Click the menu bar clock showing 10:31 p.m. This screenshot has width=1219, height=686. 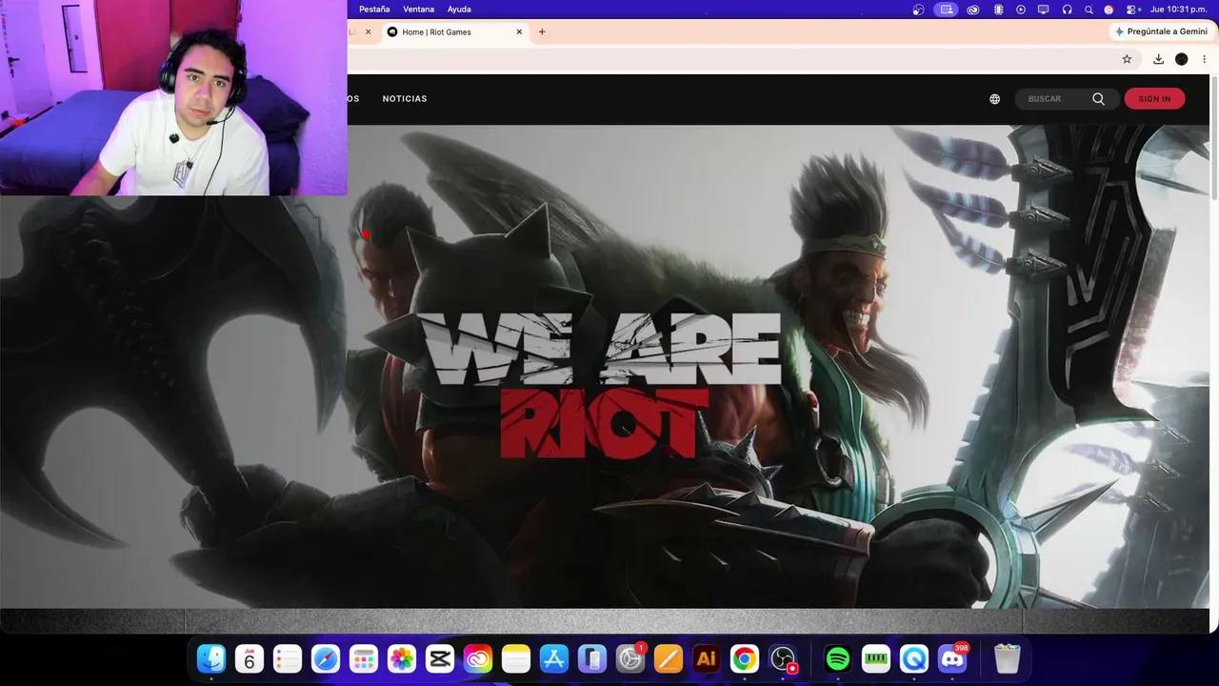click(1179, 10)
